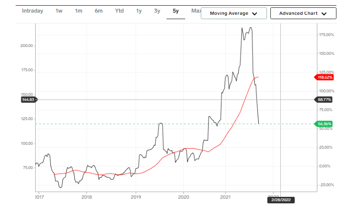Image resolution: width=356 pixels, height=209 pixels.
Task: Open the Moving Average dropdown
Action: [x=233, y=13]
